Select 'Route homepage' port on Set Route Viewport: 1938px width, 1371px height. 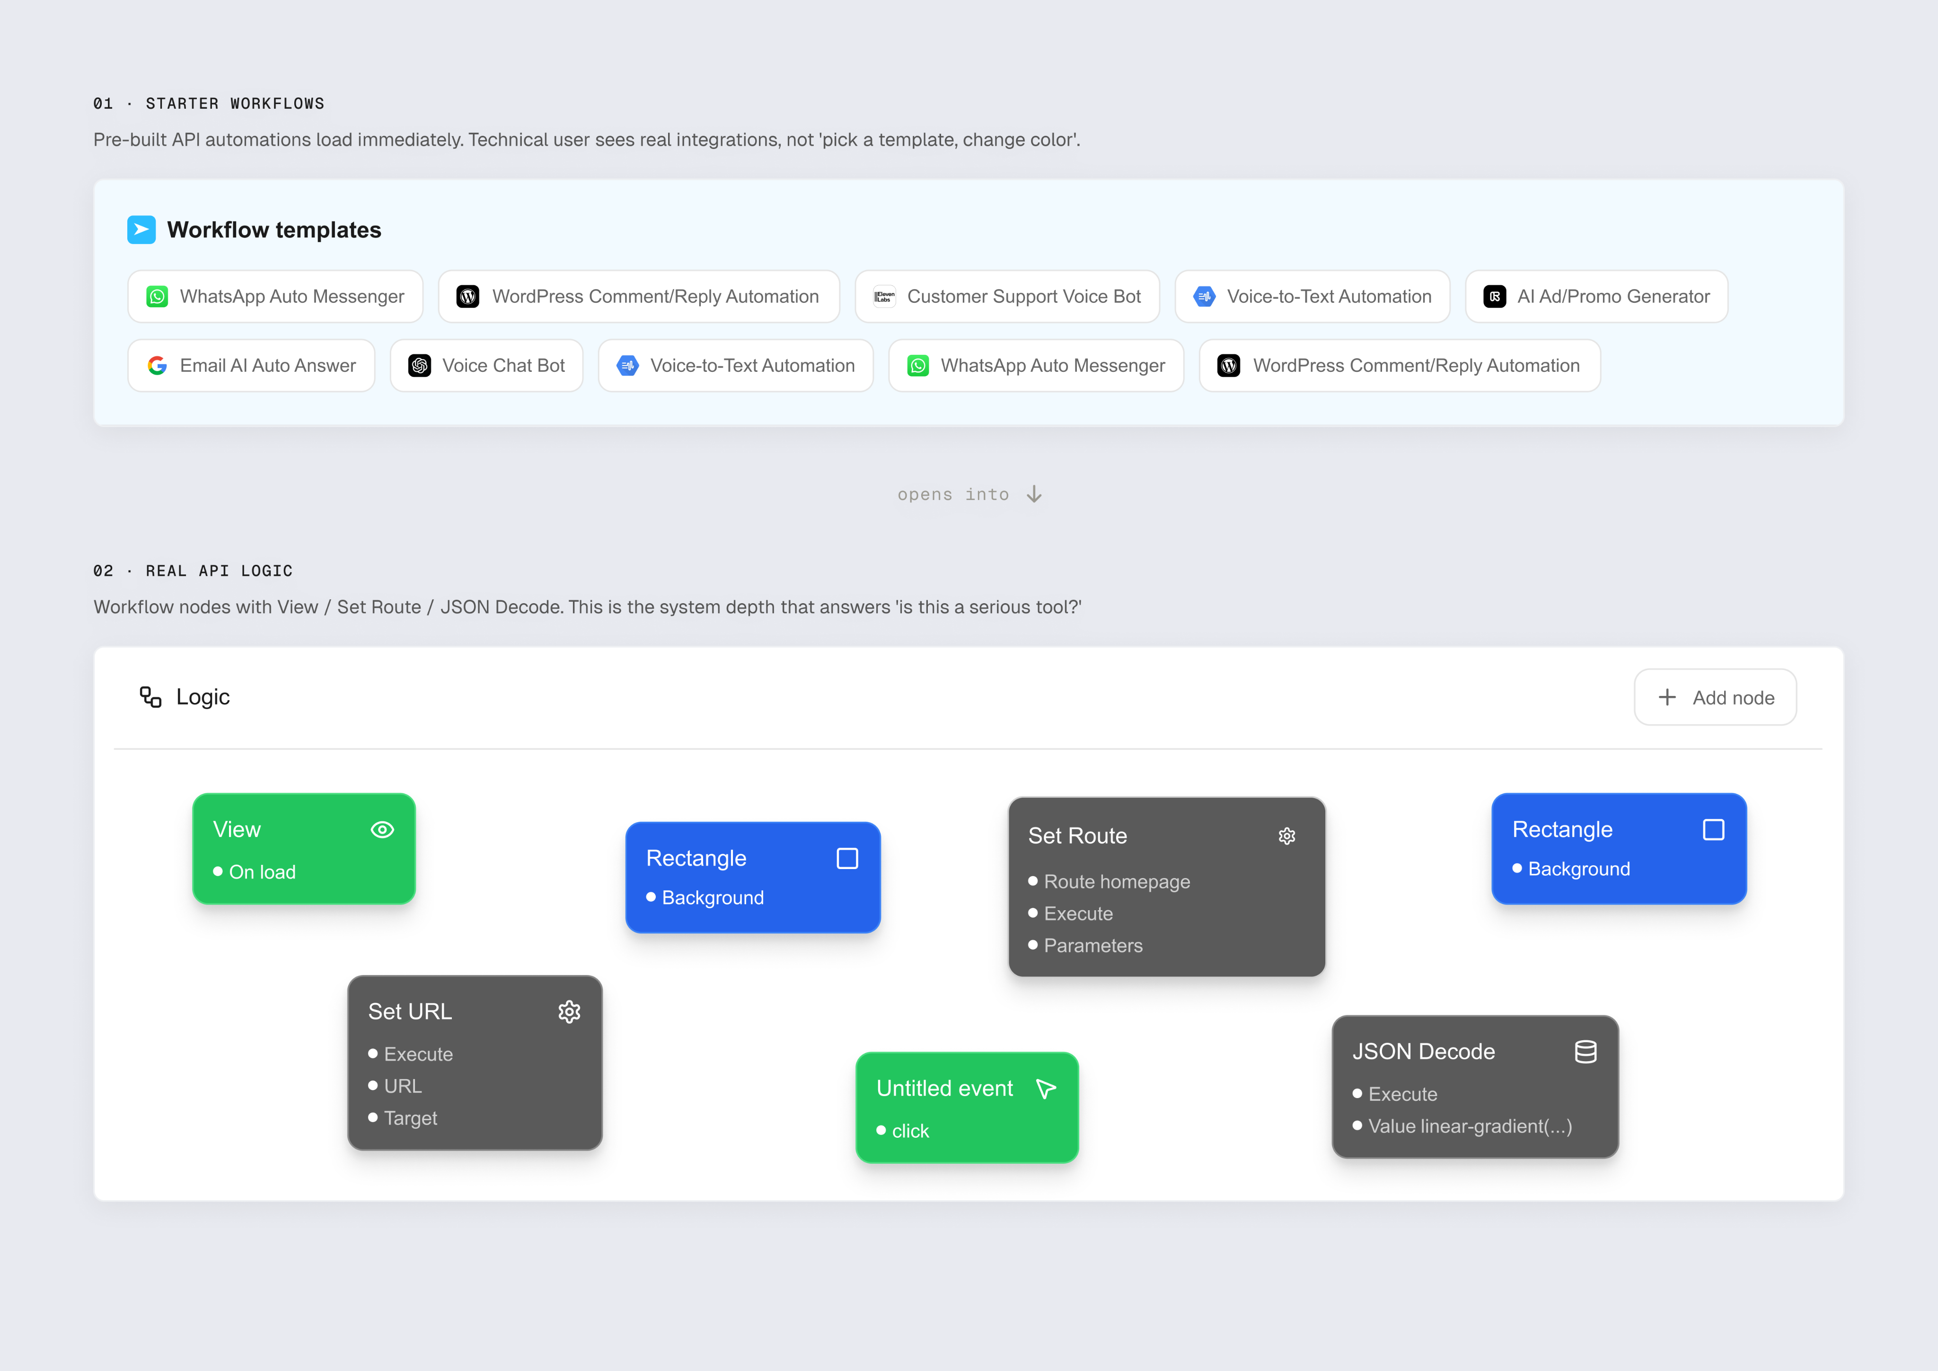tap(1109, 881)
